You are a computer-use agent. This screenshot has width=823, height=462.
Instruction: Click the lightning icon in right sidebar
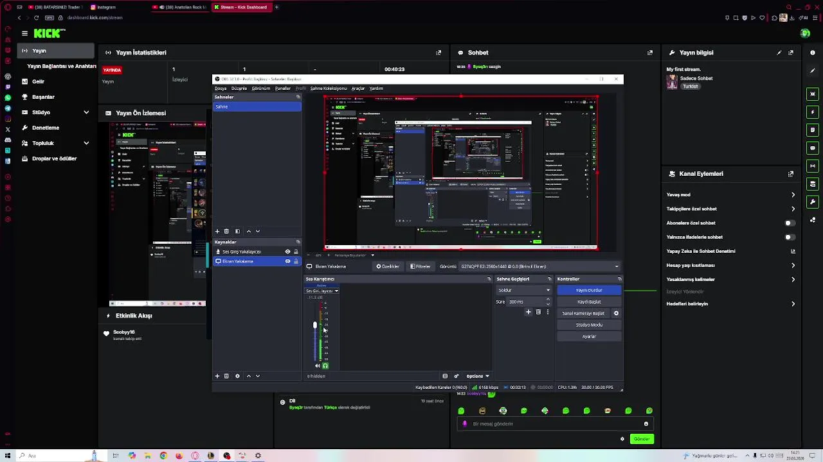coord(813,112)
